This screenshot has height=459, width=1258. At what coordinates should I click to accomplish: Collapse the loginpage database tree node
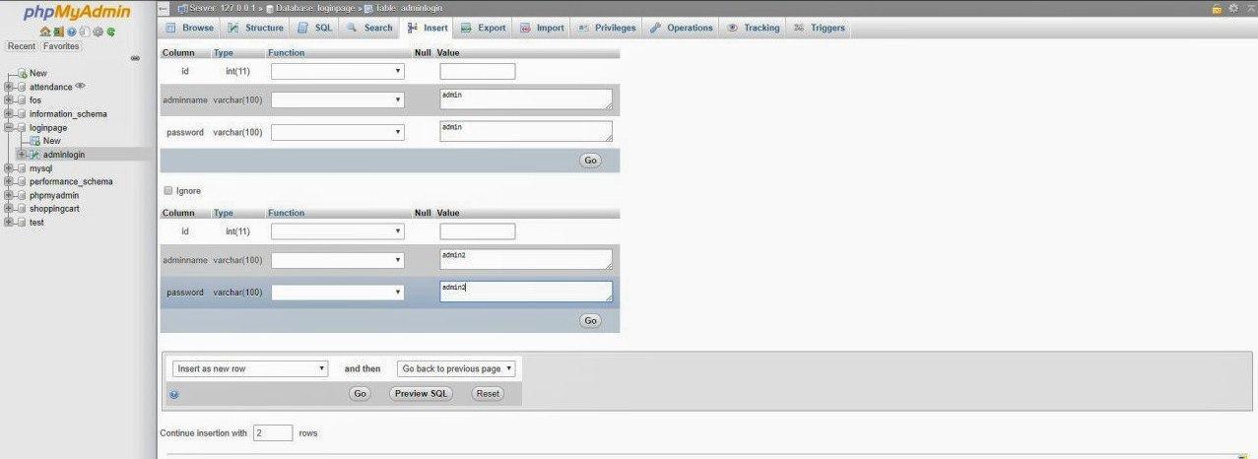tap(8, 127)
